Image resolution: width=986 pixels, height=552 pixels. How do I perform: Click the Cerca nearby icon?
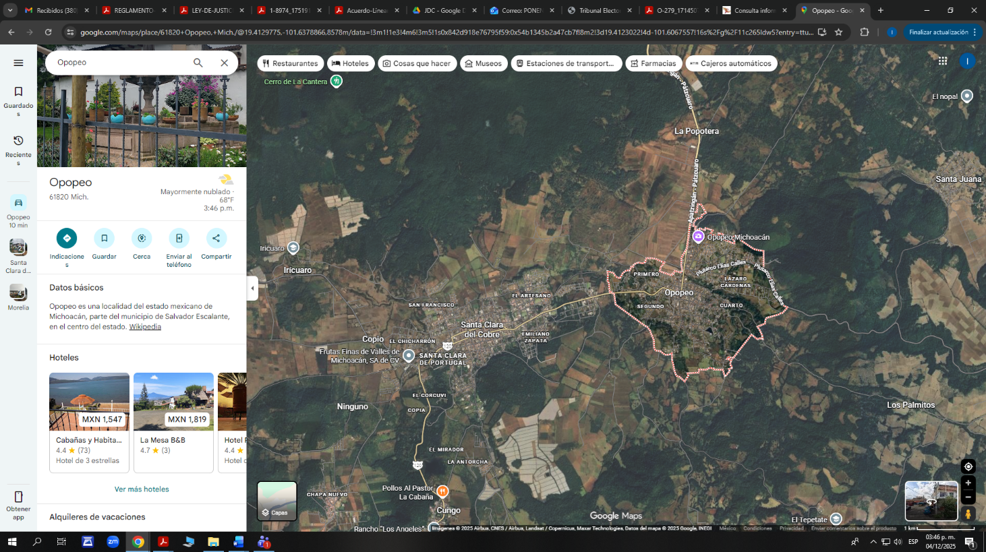[x=142, y=239]
